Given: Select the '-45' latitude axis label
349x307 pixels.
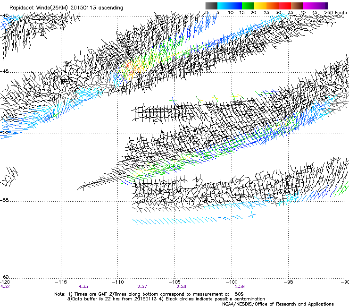Looking at the screenshot, I should click(4, 71).
